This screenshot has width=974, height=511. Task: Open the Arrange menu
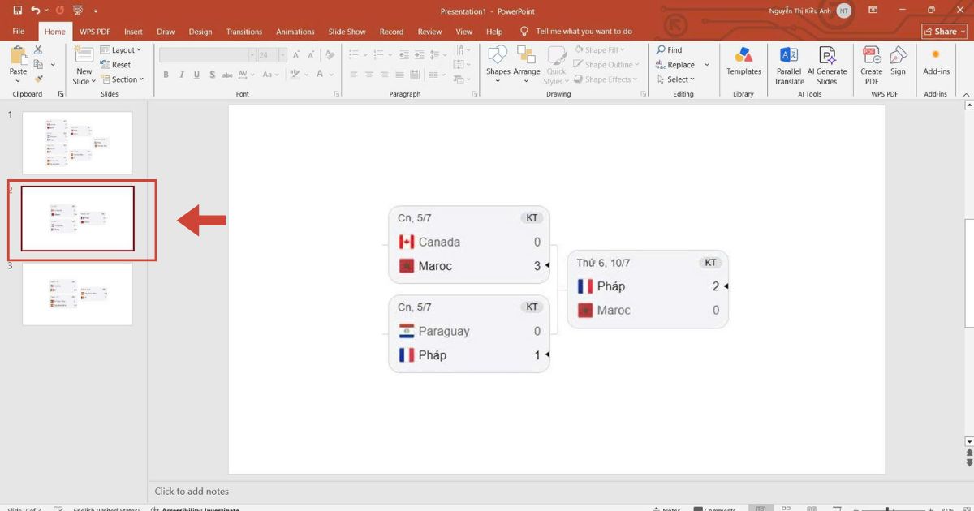click(x=527, y=65)
